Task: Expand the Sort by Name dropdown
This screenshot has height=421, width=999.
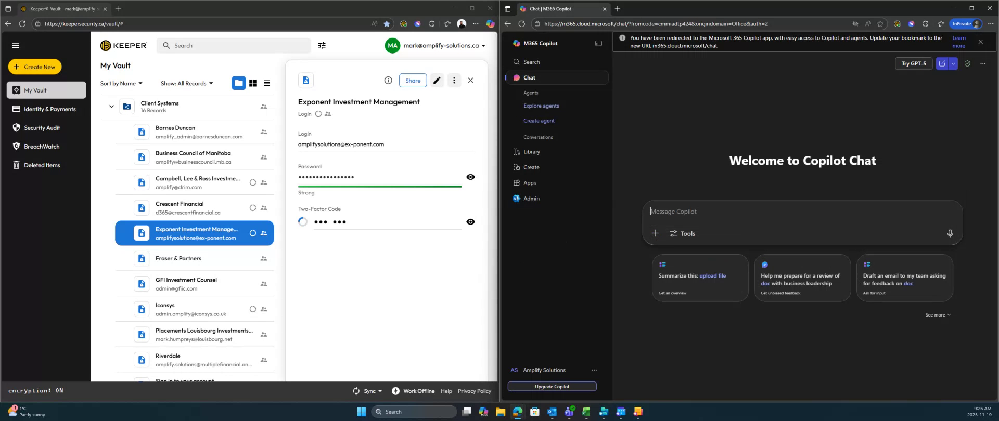Action: (x=121, y=84)
